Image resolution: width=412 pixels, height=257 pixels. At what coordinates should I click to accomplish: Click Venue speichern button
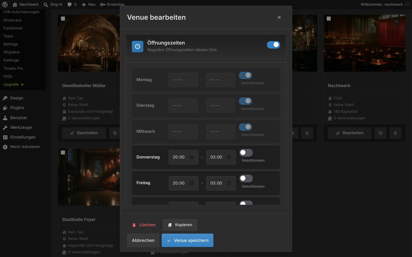point(187,240)
